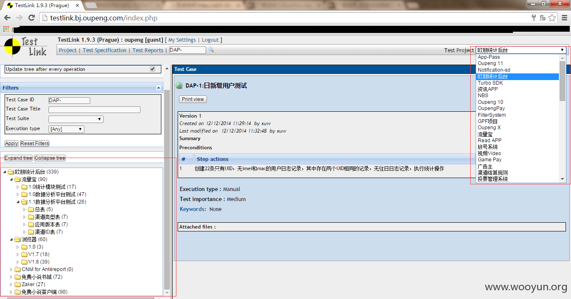Select Oupeng 11 in project list
571x299 pixels.
click(517, 63)
